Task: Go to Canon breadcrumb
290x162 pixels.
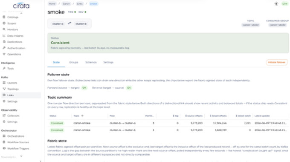Action: tap(66, 4)
